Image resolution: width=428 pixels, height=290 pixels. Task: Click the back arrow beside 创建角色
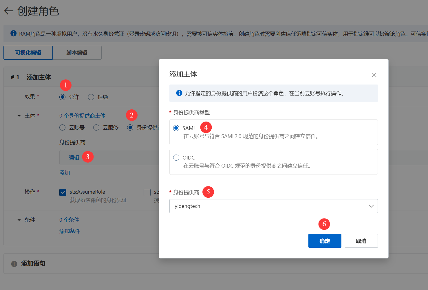click(9, 11)
